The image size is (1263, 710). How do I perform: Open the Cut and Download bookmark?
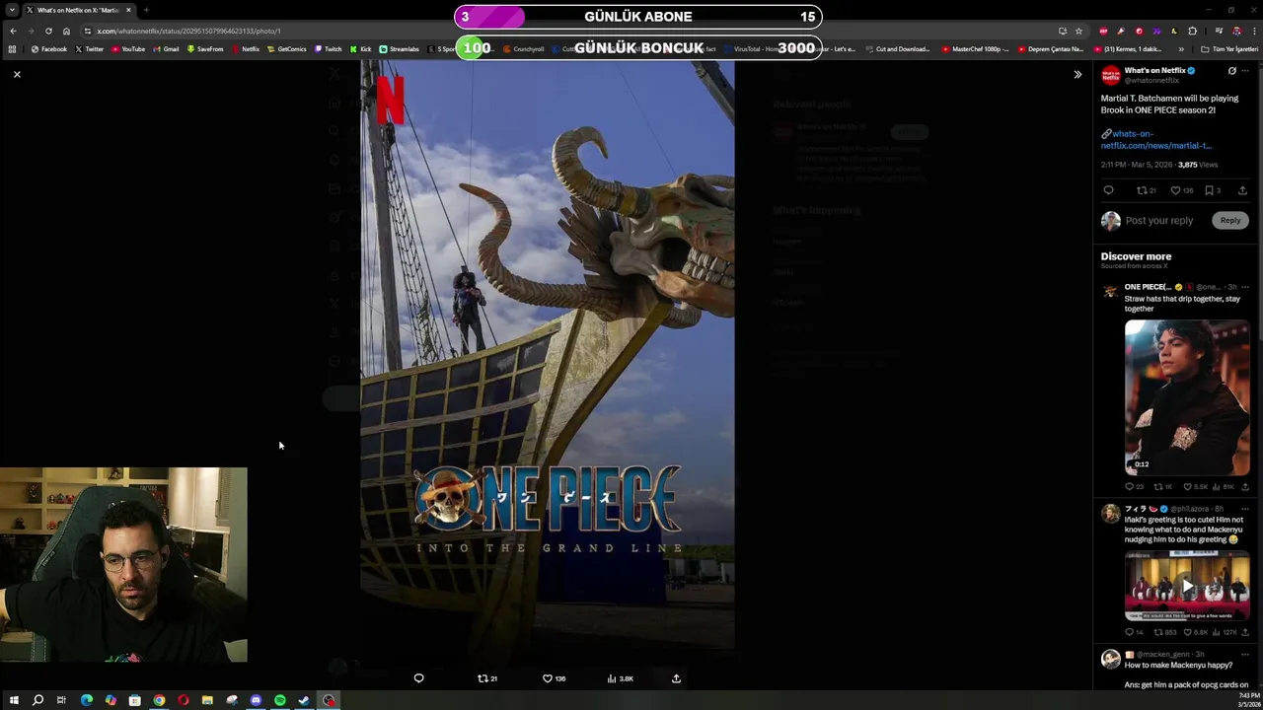[x=896, y=49]
